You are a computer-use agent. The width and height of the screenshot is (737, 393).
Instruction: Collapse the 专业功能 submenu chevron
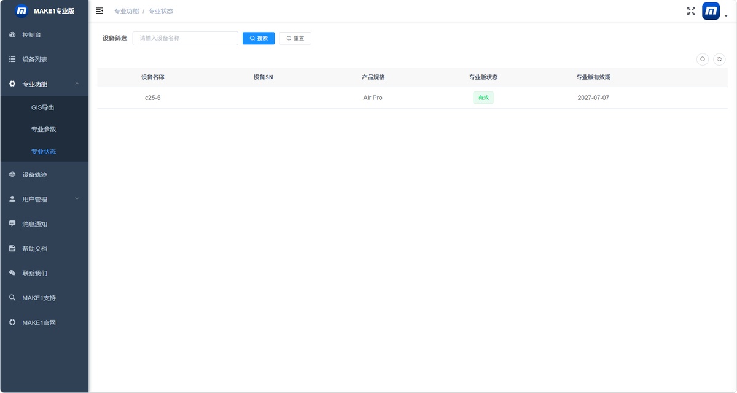(77, 84)
